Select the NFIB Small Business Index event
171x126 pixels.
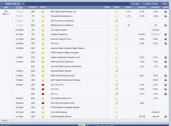click(x=63, y=76)
